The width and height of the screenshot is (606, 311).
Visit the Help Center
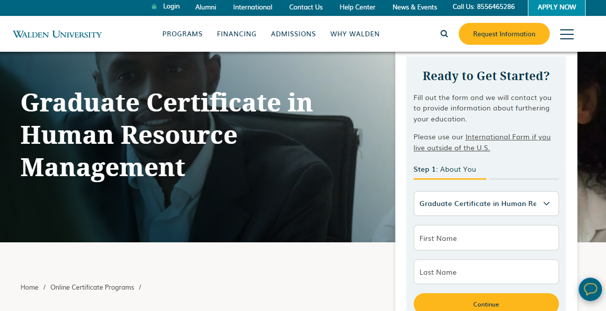(x=358, y=7)
